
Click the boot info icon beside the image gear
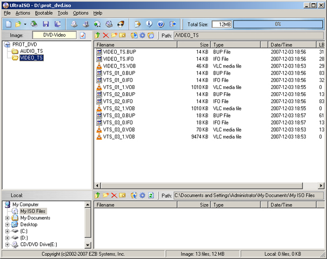pos(151,35)
